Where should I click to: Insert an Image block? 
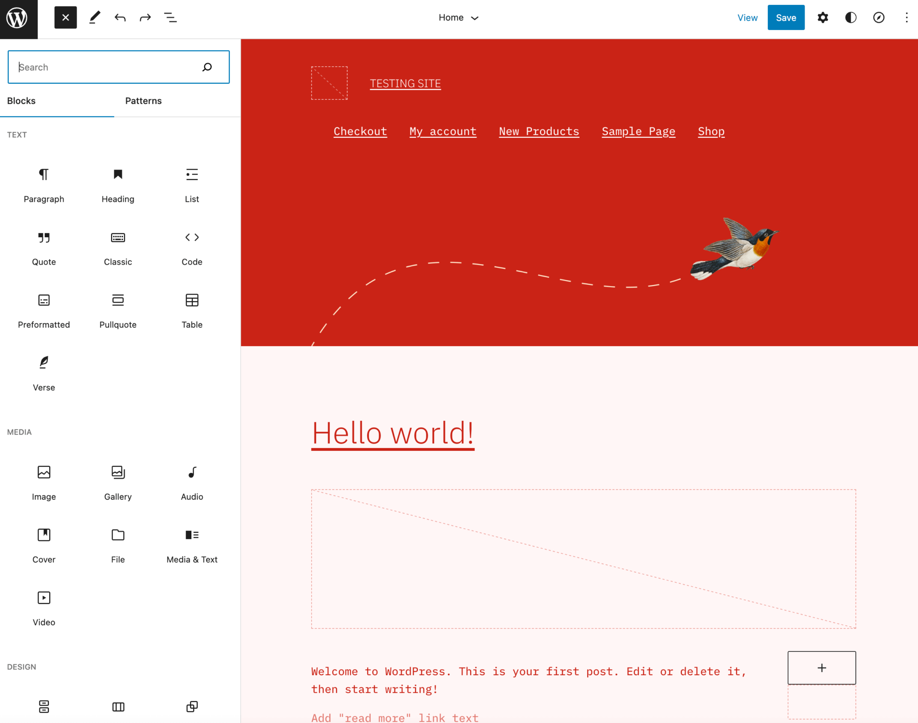(44, 483)
